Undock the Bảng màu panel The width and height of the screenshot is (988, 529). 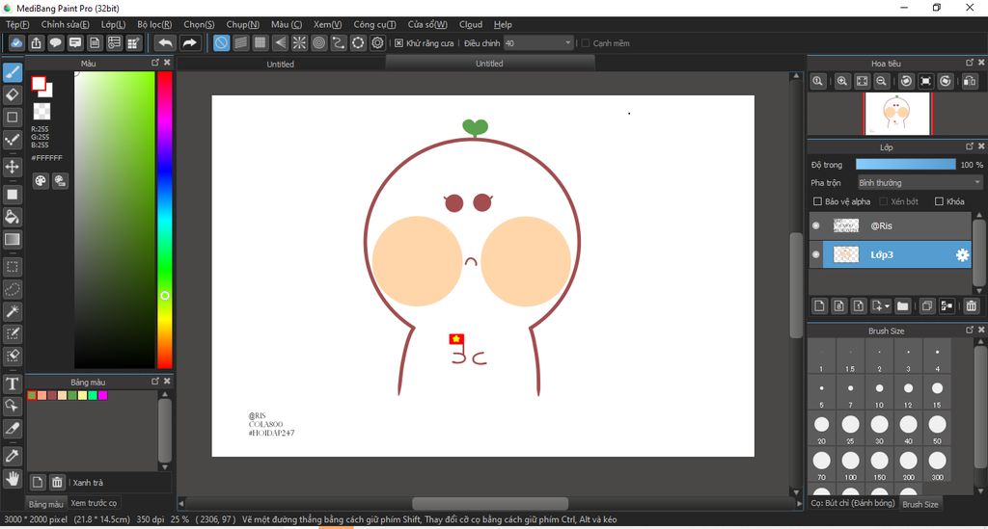(155, 382)
